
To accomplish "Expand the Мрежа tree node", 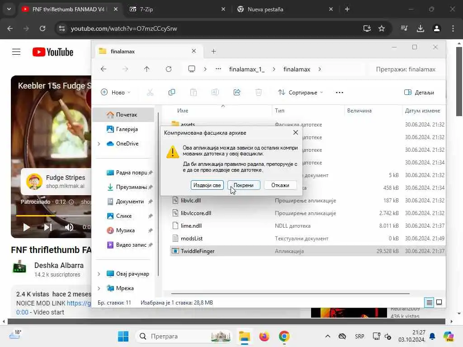I will tap(99, 288).
